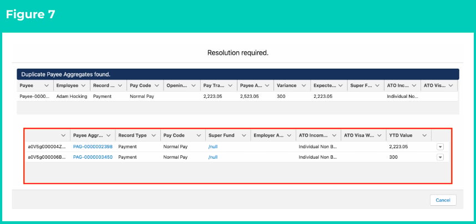Select the a0V5g000004Z... record ID cell
Viewport: 476px width, 224px height.
pyautogui.click(x=47, y=147)
